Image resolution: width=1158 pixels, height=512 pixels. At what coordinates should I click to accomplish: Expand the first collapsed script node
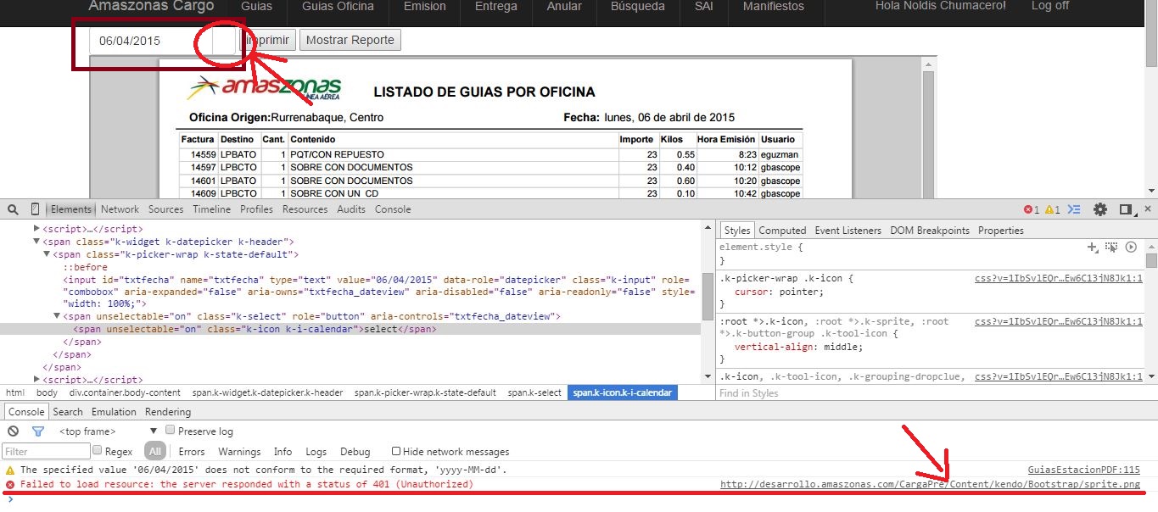(36, 229)
